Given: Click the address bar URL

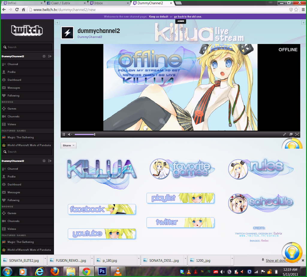Looking at the screenshot, I should [64, 10].
